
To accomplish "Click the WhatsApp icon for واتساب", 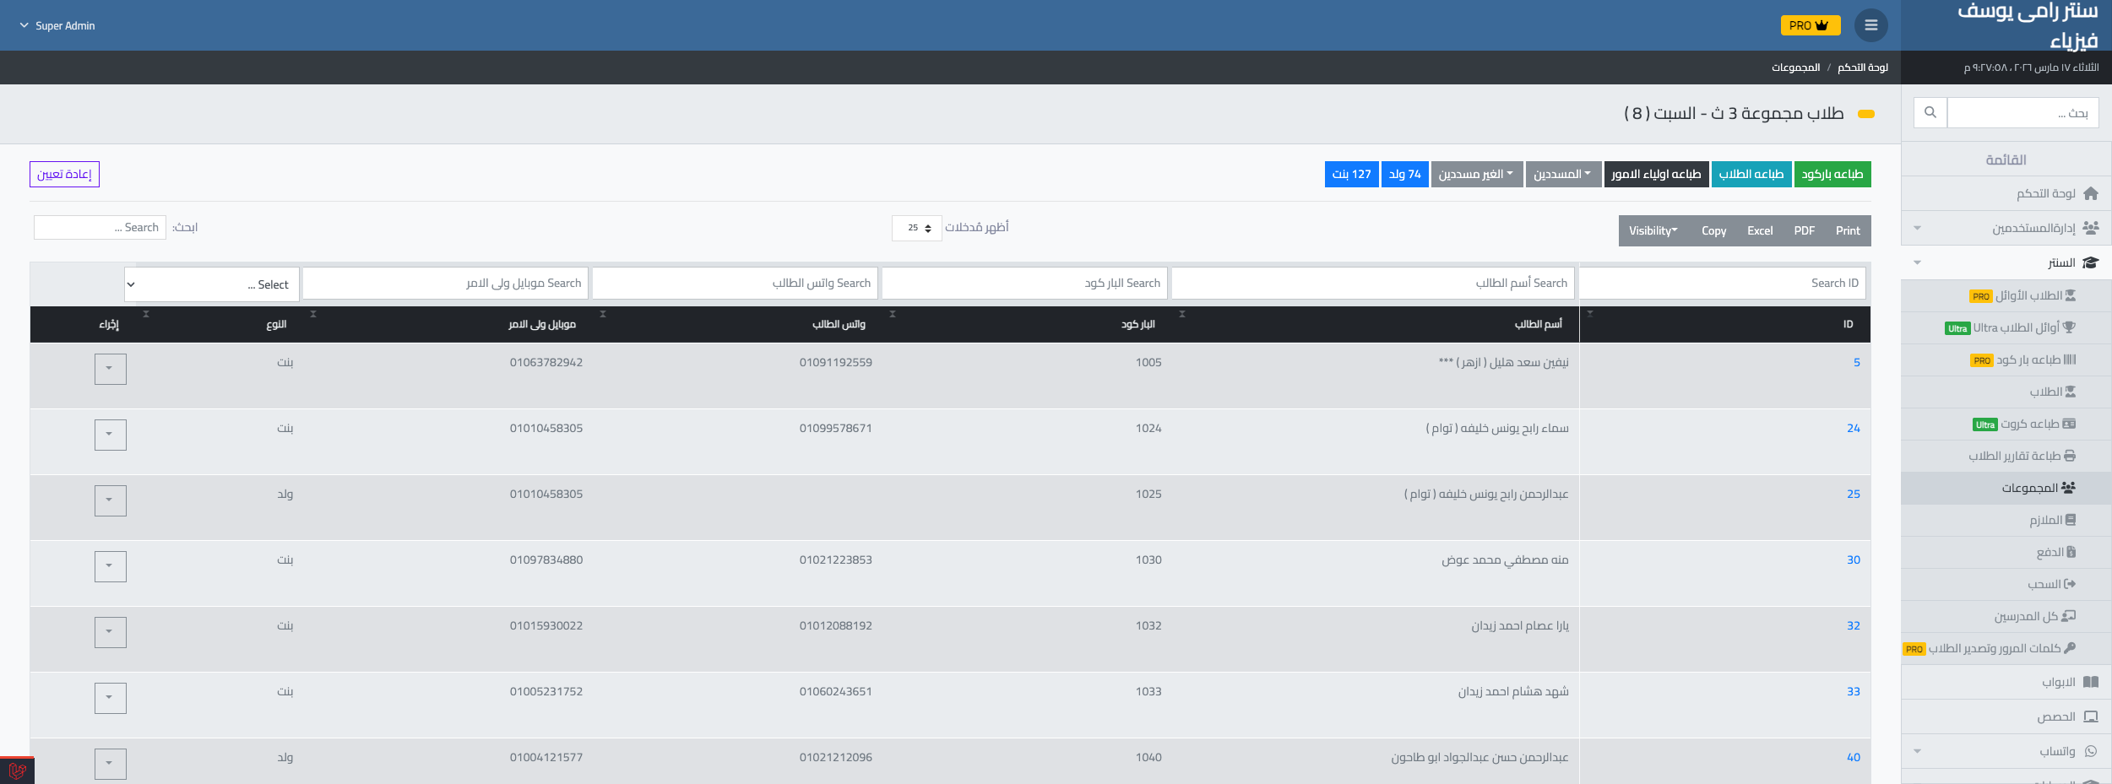I will (2090, 751).
